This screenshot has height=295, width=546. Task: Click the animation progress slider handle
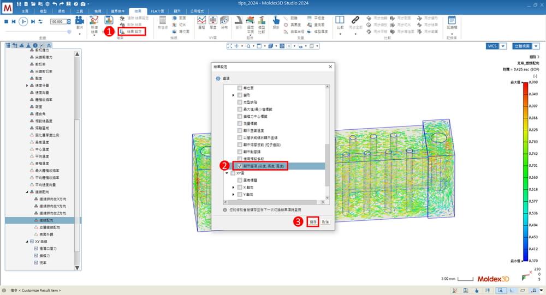(69, 32)
